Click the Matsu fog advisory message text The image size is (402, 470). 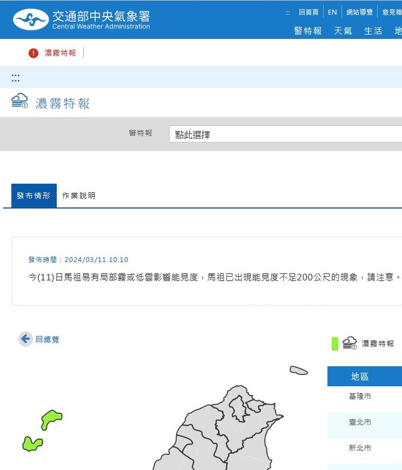[214, 277]
